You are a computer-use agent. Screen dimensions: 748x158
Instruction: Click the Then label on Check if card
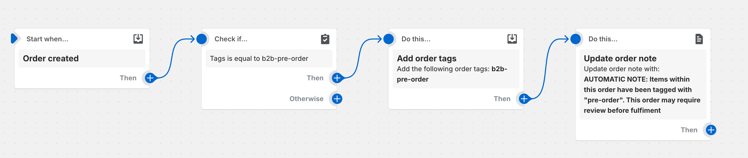[315, 77]
